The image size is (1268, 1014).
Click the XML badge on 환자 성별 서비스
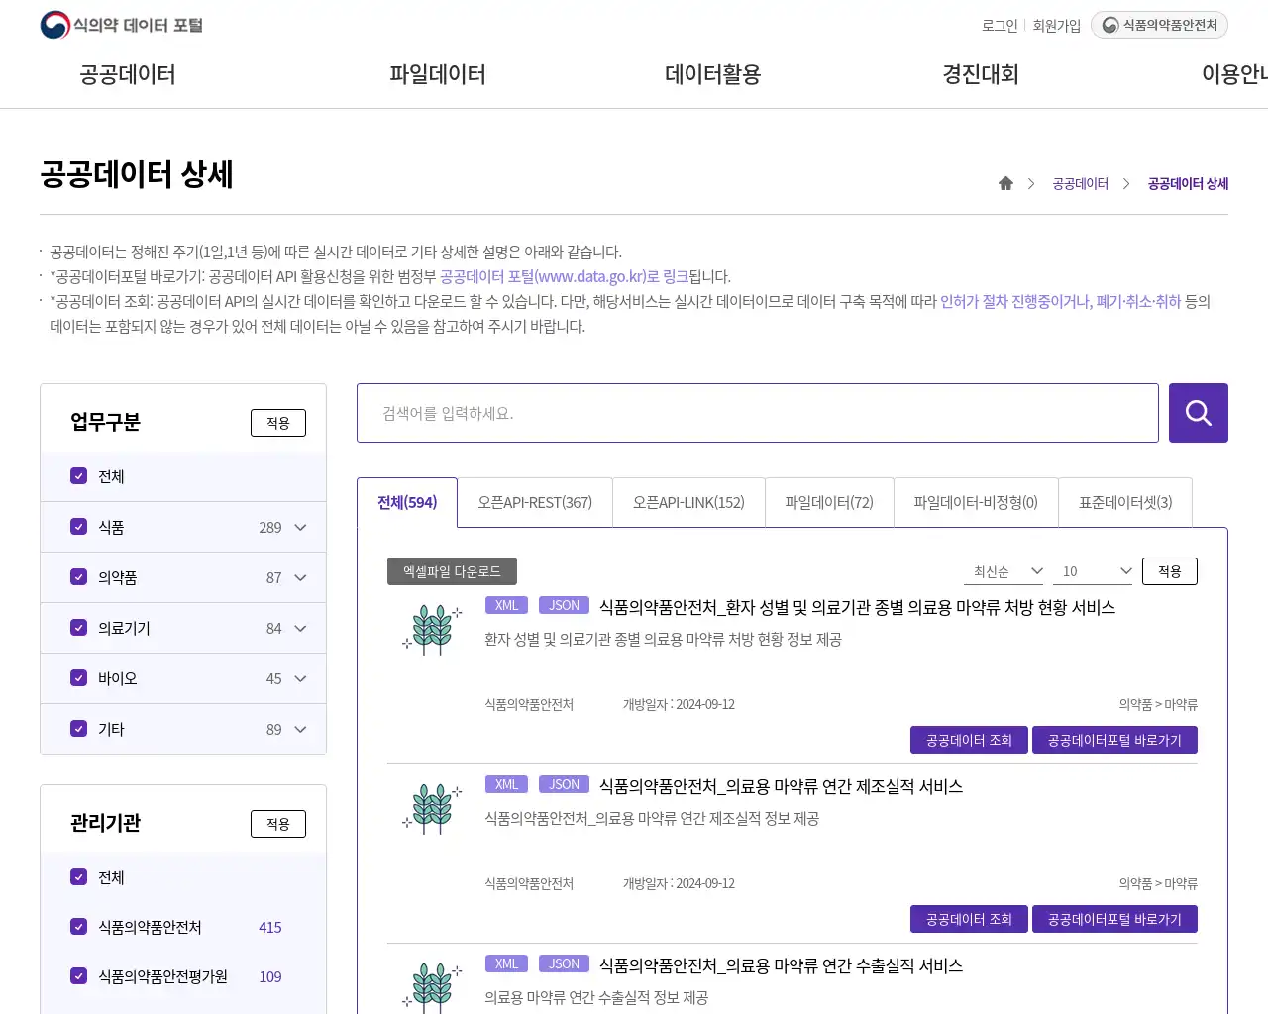click(x=507, y=605)
